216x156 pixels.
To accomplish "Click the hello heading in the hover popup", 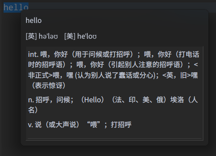I will (x=34, y=21).
